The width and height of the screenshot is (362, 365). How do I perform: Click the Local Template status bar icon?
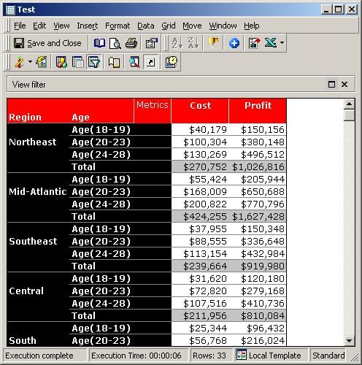(242, 355)
